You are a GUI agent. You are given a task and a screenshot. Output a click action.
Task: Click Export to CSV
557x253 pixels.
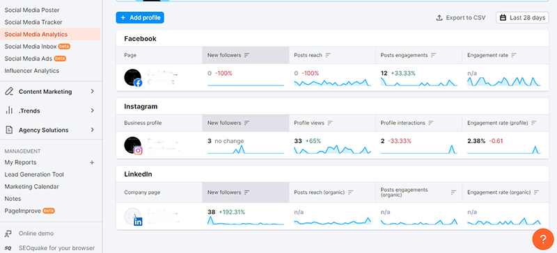click(460, 18)
